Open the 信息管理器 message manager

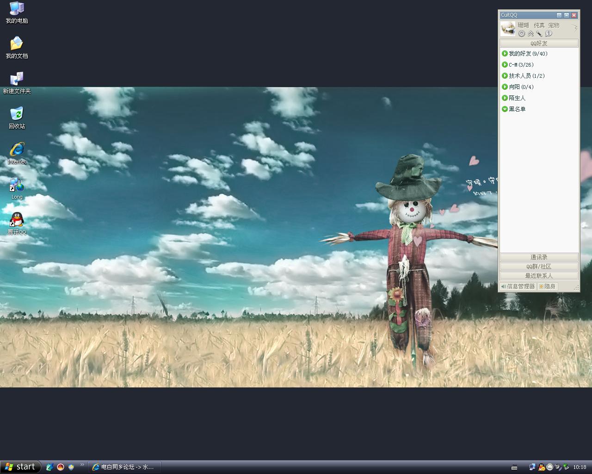(x=518, y=287)
